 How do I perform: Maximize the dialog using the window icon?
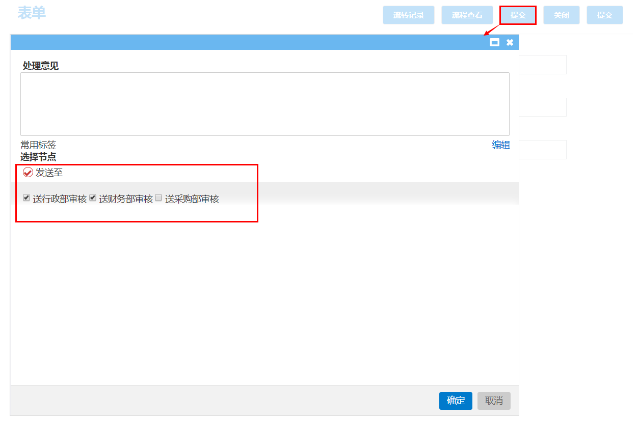coord(494,43)
